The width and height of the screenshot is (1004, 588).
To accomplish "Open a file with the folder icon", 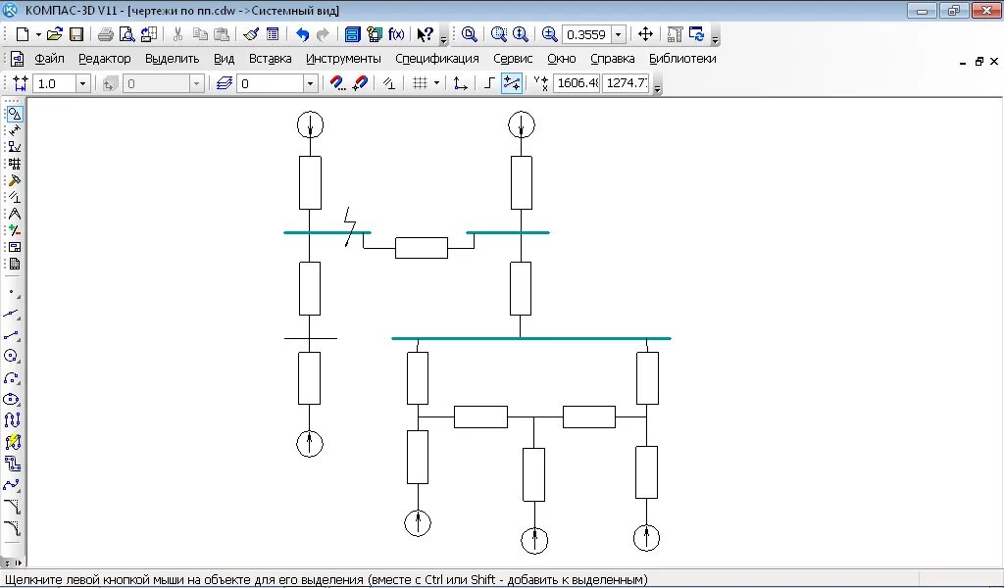I will click(55, 34).
